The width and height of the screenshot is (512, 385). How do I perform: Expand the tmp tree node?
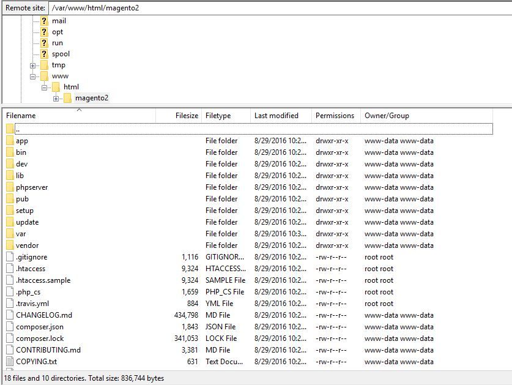click(x=33, y=65)
